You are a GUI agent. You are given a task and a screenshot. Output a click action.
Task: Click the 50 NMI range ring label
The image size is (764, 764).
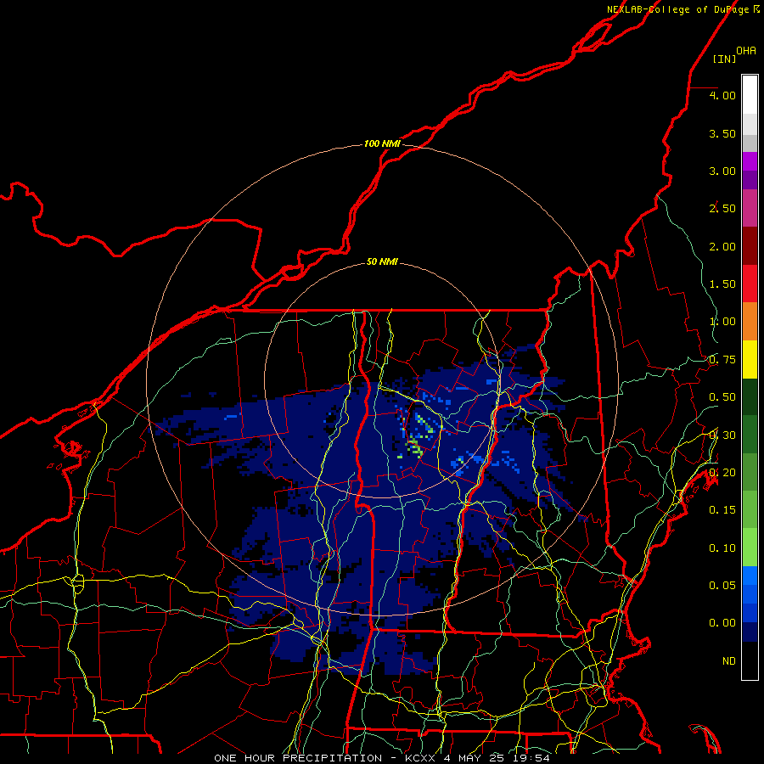(x=382, y=261)
